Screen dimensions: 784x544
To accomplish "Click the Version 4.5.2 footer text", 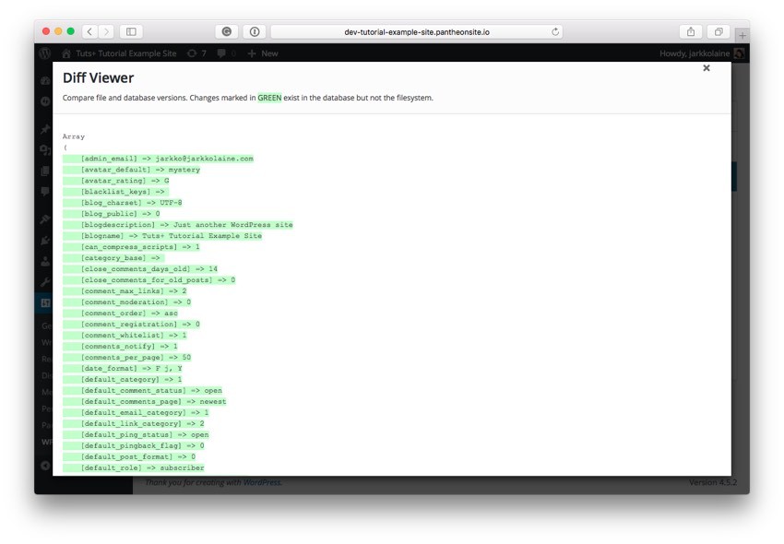I will [x=712, y=482].
